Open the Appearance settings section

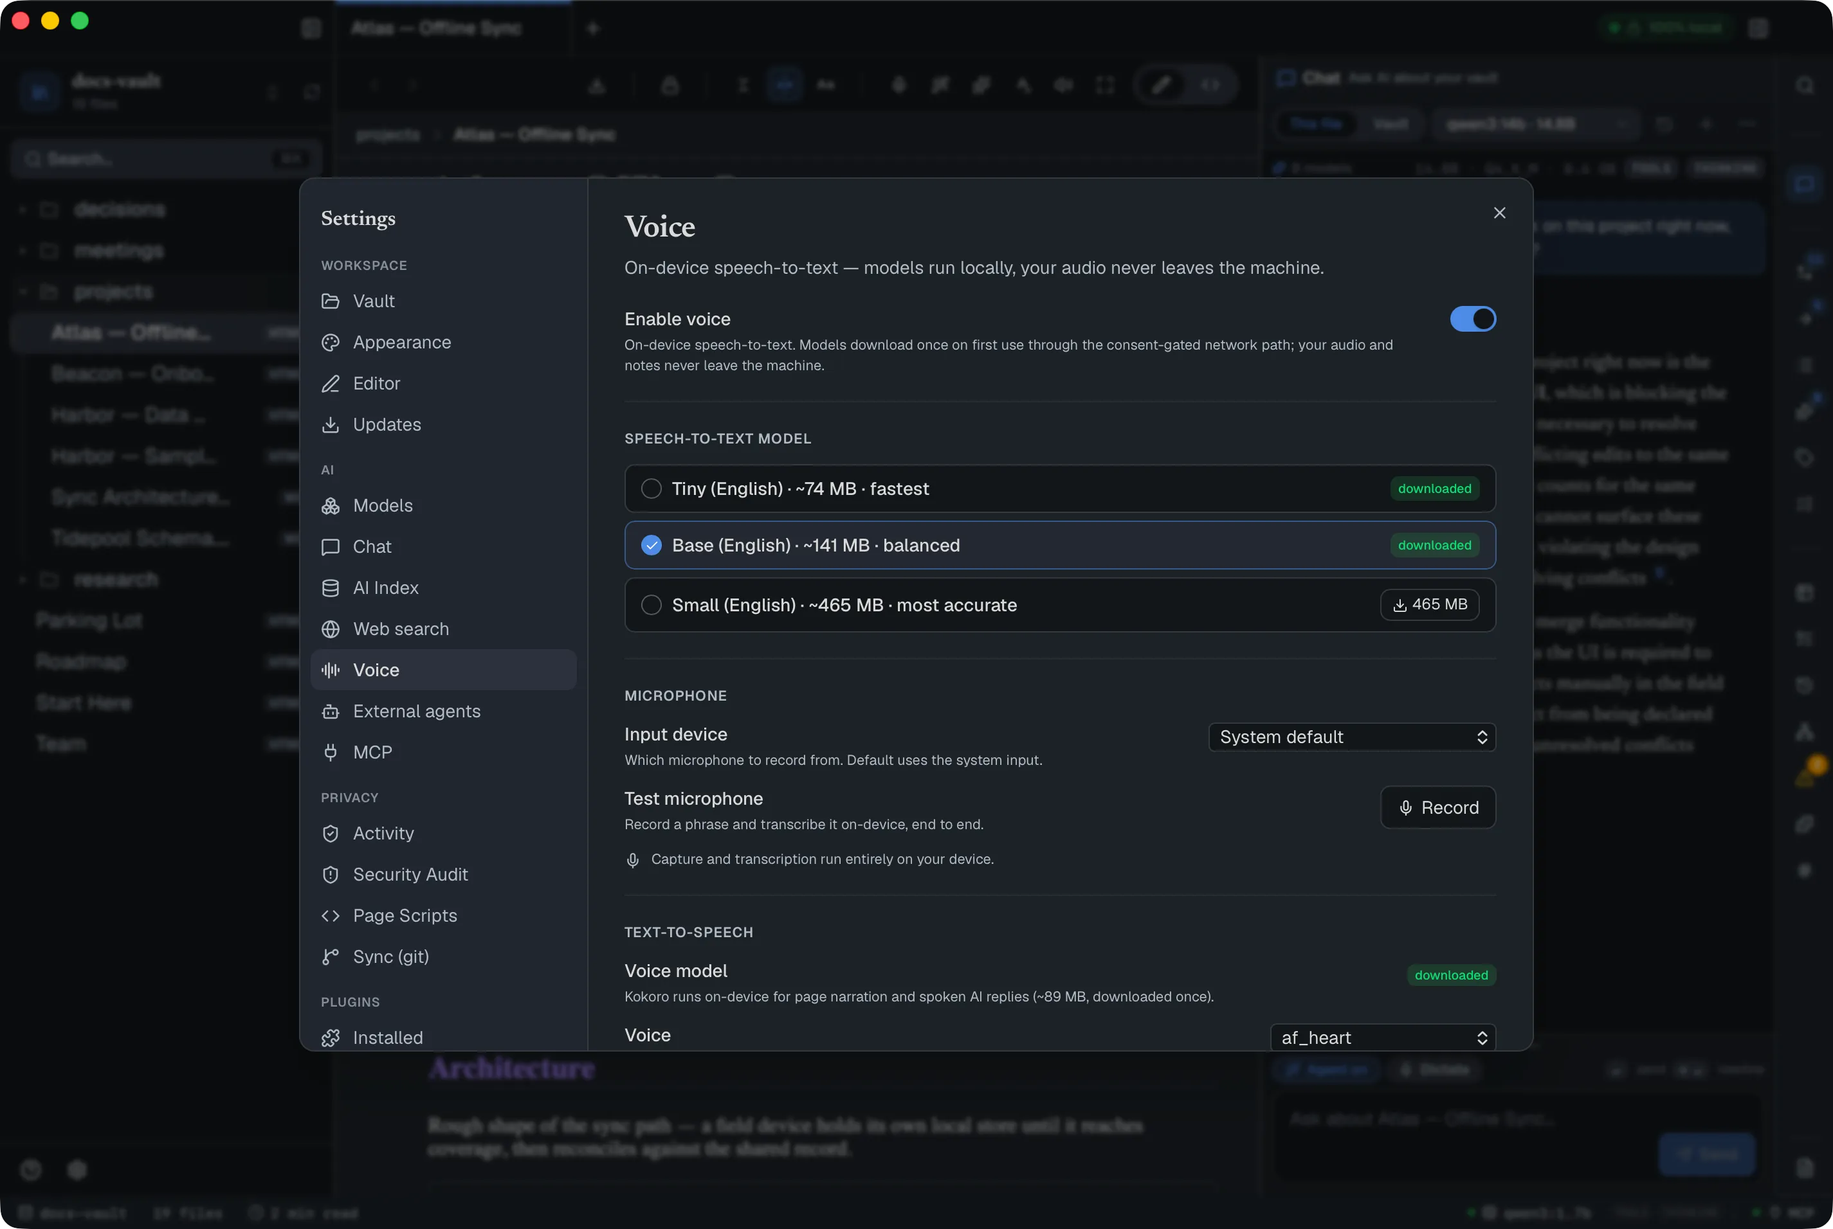pyautogui.click(x=443, y=343)
